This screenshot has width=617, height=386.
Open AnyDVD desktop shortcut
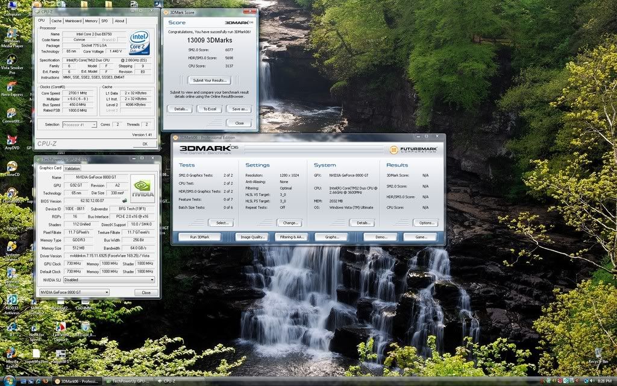(x=12, y=142)
